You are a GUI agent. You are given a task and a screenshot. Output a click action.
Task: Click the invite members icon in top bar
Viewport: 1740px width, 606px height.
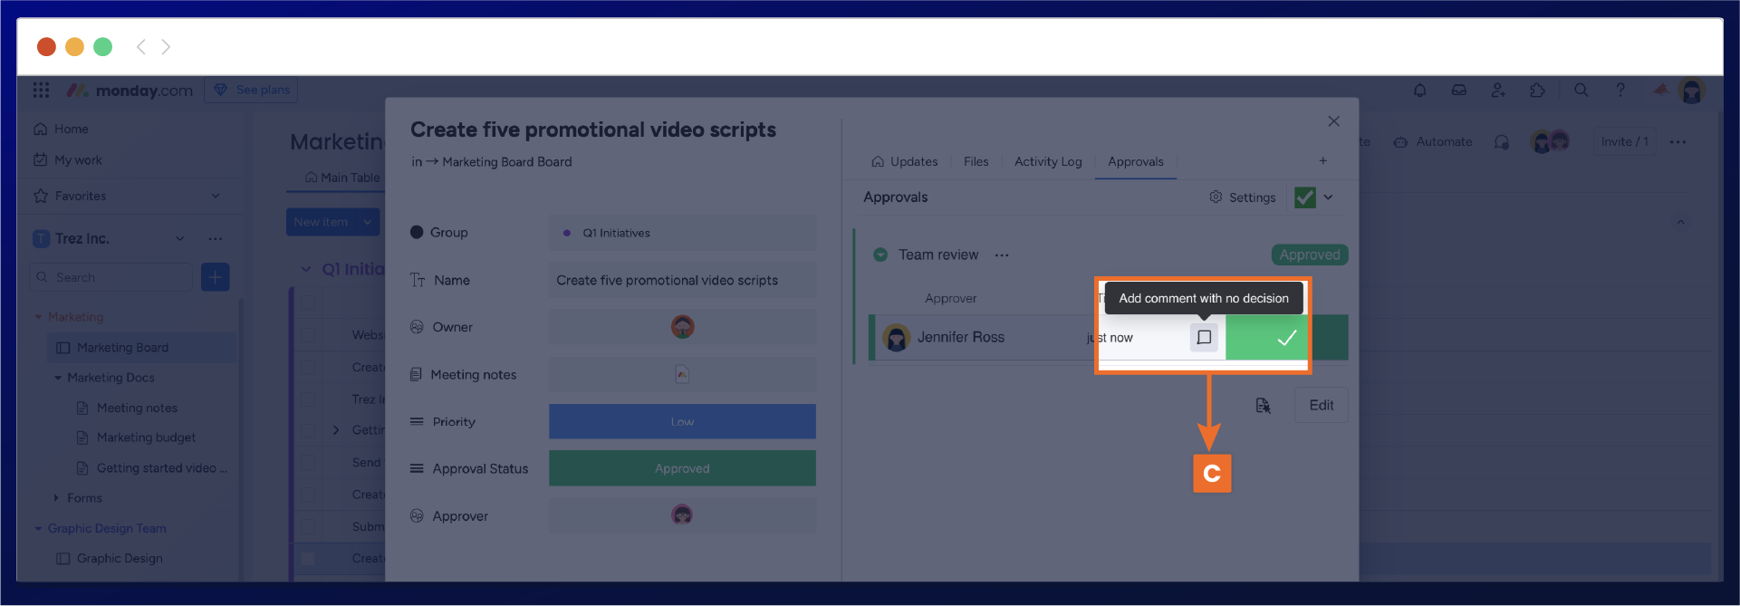(1498, 90)
